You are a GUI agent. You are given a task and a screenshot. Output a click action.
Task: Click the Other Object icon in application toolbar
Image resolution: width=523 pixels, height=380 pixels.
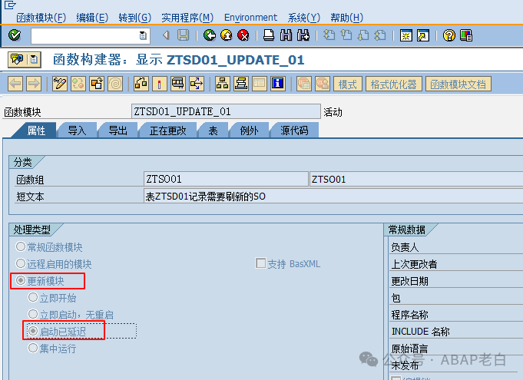click(97, 84)
